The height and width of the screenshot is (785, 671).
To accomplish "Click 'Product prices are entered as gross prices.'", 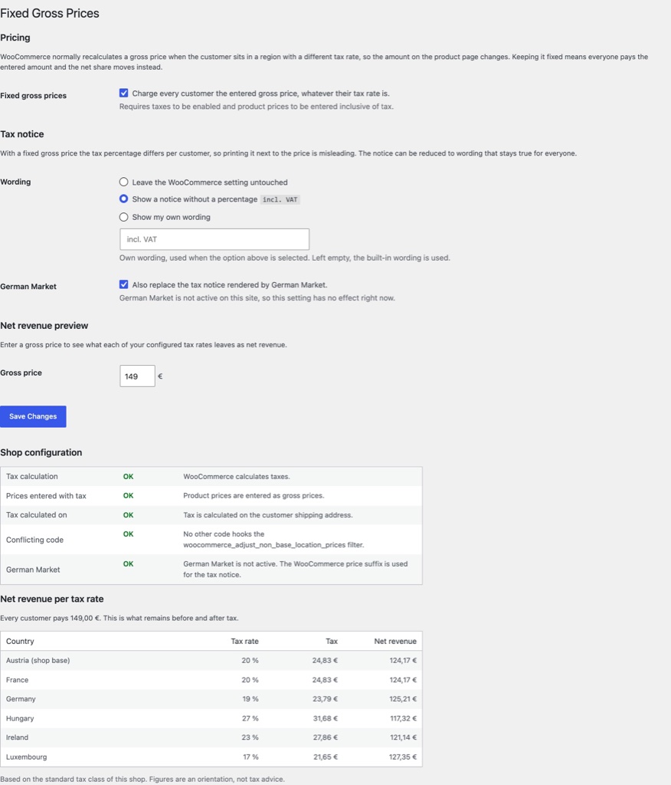I will 254,496.
